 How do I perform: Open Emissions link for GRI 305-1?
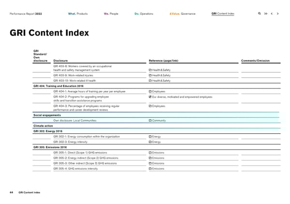click(158, 153)
